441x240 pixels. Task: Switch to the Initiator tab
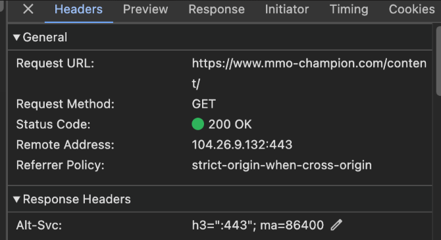(x=287, y=9)
